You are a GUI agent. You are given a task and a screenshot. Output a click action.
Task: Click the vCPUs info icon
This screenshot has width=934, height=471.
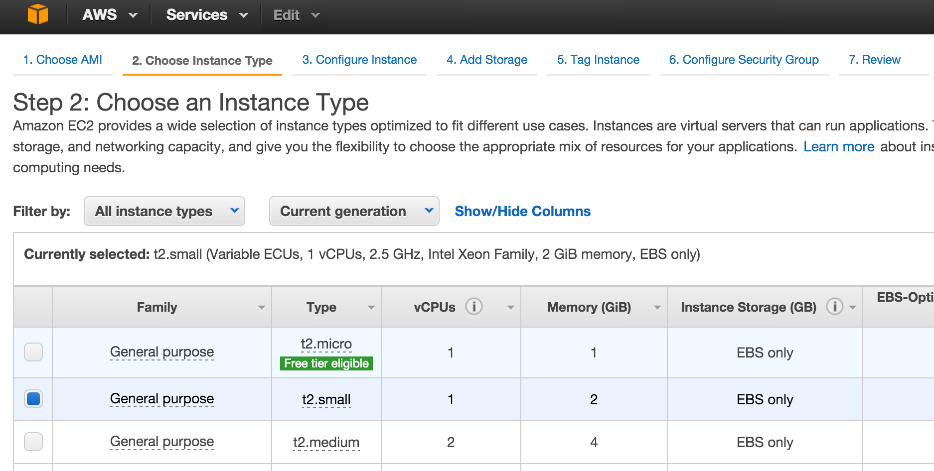pos(474,306)
